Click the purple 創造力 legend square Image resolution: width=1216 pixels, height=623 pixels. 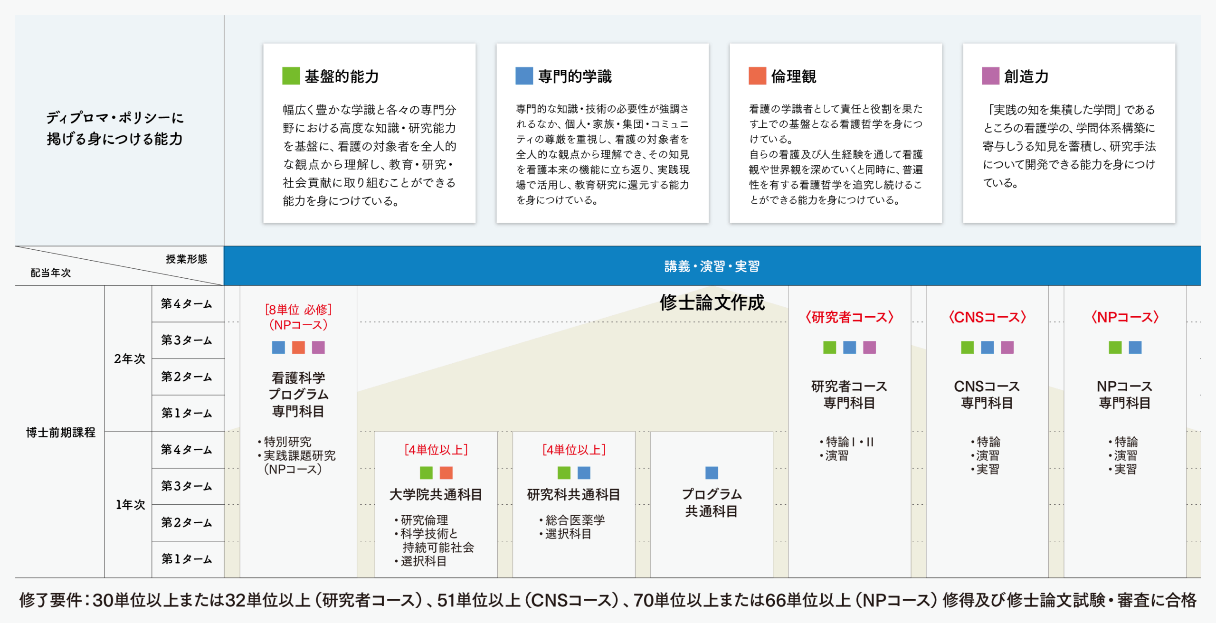[x=990, y=76]
